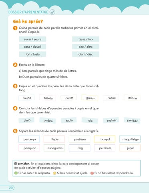Select the 'sucar / seure' word pair

coord(32,39)
